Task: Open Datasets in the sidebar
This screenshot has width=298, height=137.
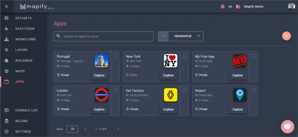Action: pos(23,18)
